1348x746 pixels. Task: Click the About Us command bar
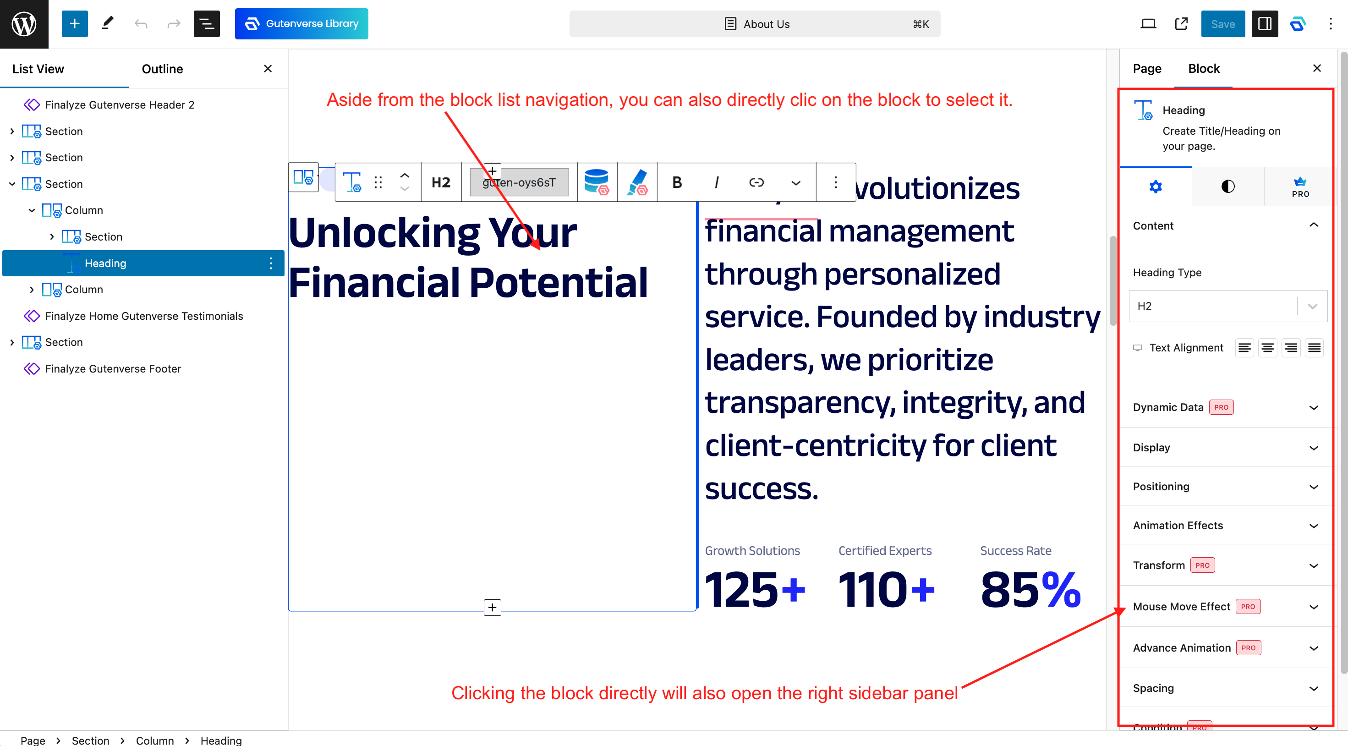(x=754, y=23)
